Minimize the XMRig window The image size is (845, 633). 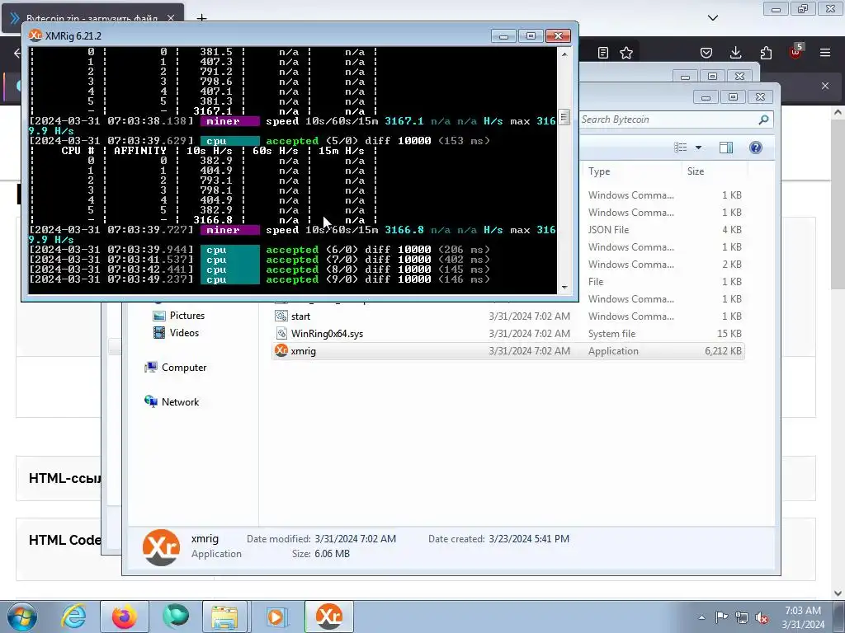tap(503, 36)
